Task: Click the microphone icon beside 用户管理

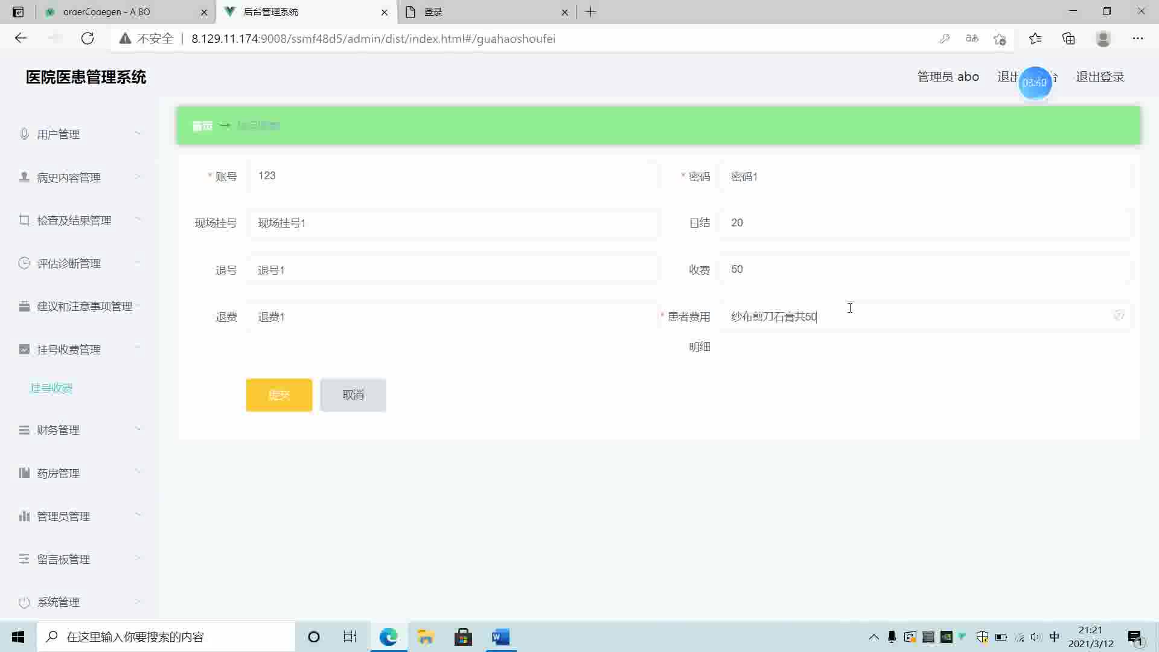Action: pos(24,133)
